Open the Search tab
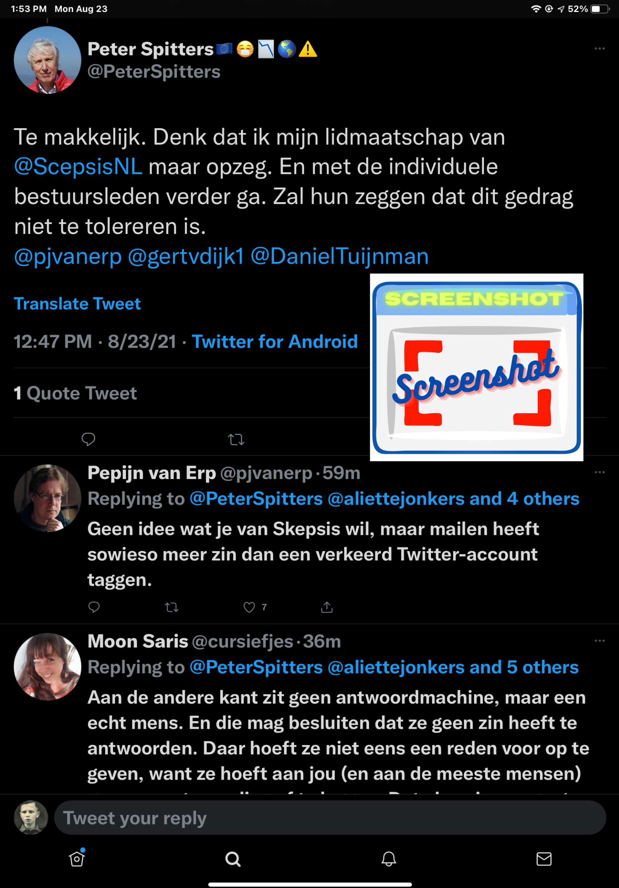Viewport: 619px width, 888px height. tap(233, 859)
